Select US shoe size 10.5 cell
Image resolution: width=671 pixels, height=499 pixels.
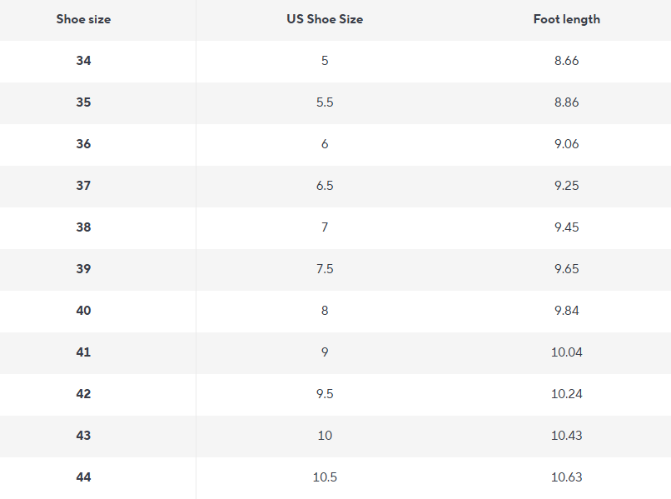click(x=325, y=477)
